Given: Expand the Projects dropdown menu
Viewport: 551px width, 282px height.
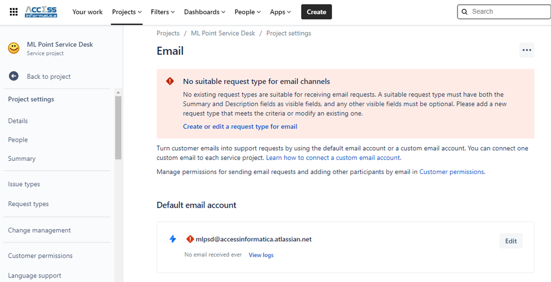Looking at the screenshot, I should click(126, 12).
